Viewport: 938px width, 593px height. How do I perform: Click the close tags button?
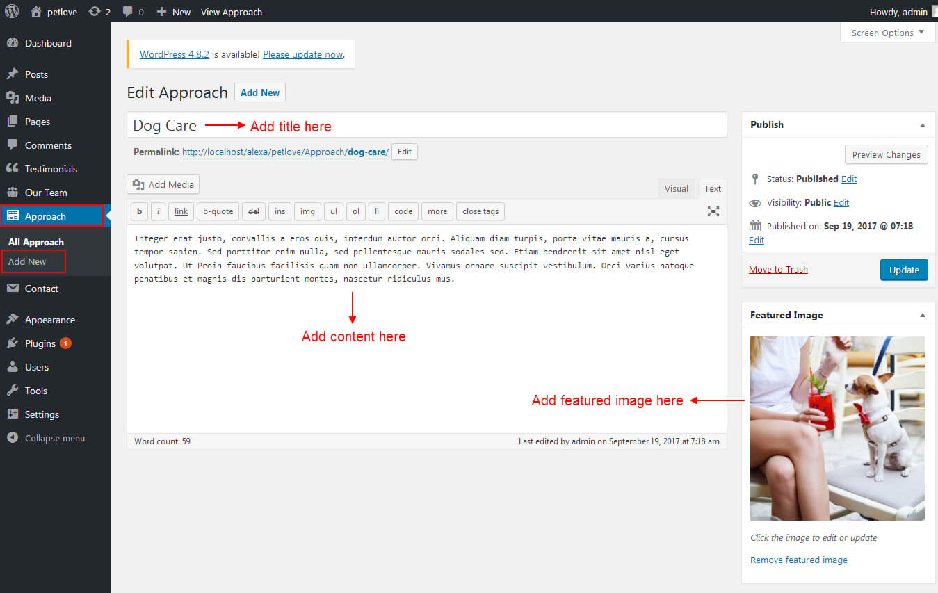[x=480, y=211]
